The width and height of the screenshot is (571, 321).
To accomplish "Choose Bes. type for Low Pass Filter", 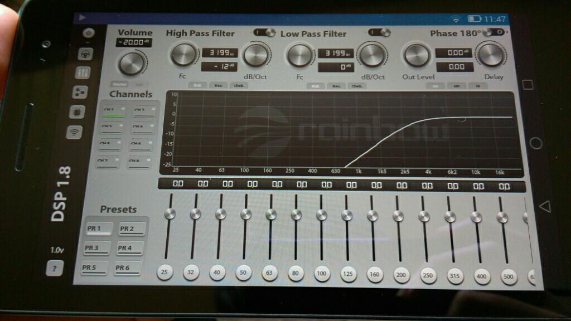I will click(x=336, y=86).
